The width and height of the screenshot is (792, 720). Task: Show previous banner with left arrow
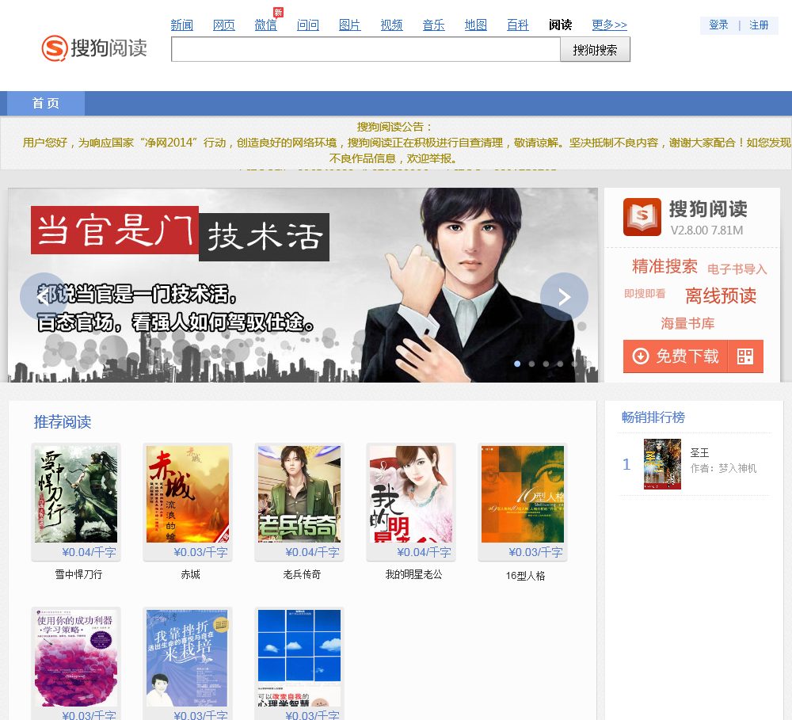click(x=44, y=296)
